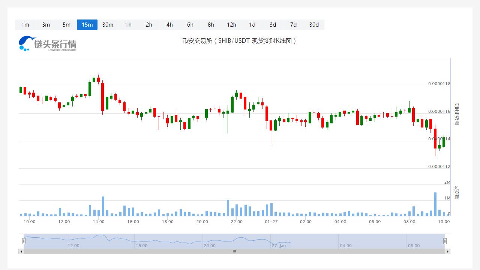Switch to 3d interval
The height and width of the screenshot is (270, 480).
(273, 25)
